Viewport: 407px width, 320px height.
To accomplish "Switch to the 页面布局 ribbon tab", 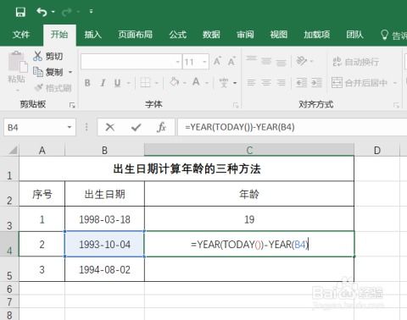I will (136, 35).
